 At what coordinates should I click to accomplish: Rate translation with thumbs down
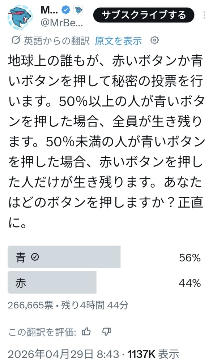106,331
